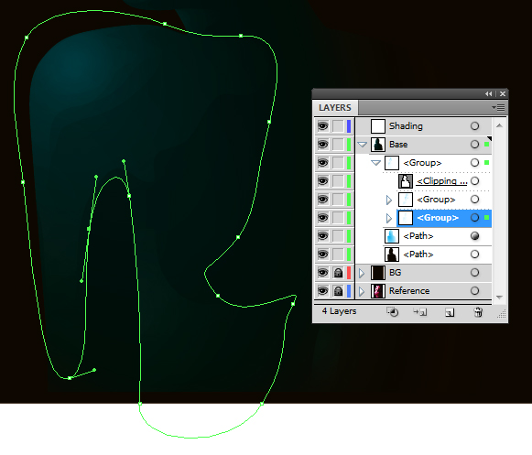Select the Base layer name
The width and height of the screenshot is (532, 455).
coord(398,145)
